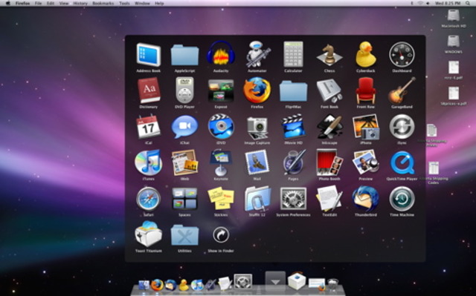Open Toast Titanium toaster icon

click(x=148, y=234)
